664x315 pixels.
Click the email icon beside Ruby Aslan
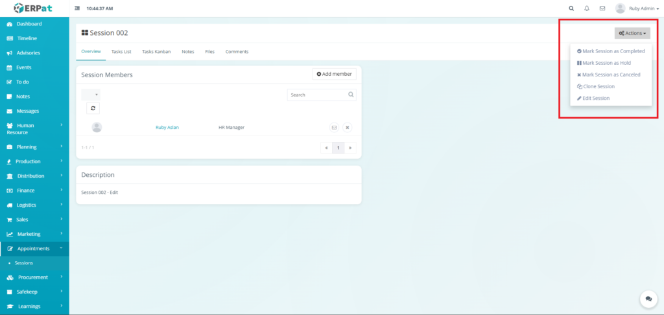click(x=334, y=128)
